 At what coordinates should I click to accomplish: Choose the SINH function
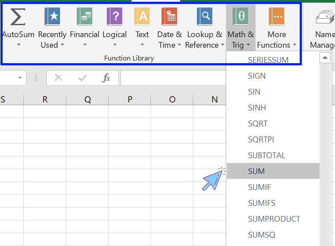tap(273, 107)
